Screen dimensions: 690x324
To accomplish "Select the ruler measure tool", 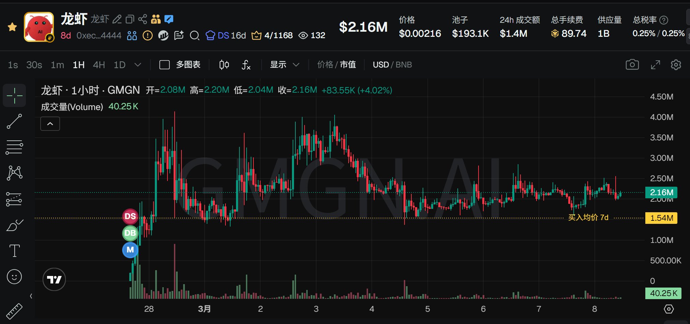I will (x=14, y=311).
